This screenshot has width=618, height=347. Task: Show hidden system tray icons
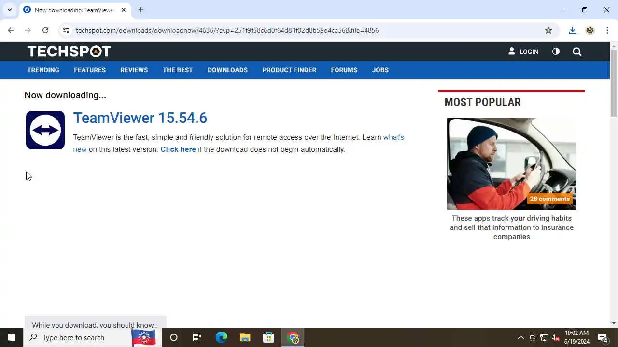pyautogui.click(x=521, y=337)
